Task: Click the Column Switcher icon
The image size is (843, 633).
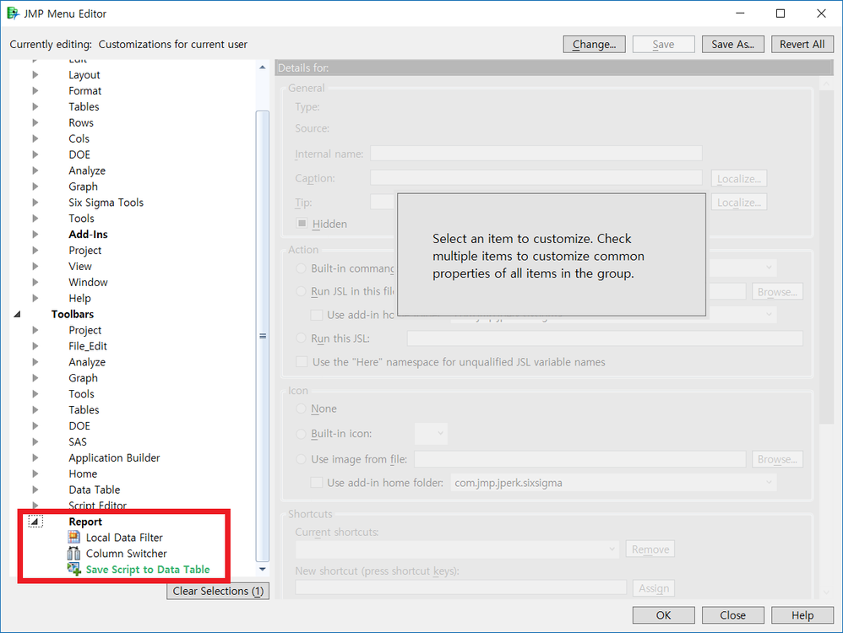Action: coord(73,554)
